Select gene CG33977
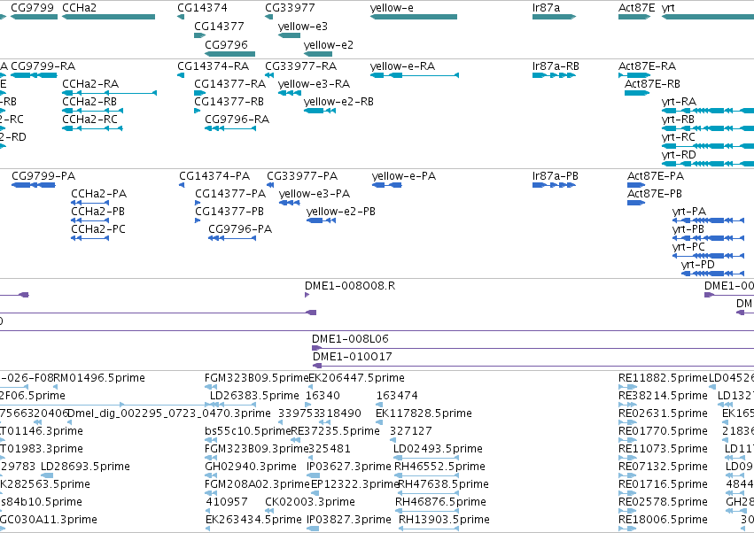Image resolution: width=754 pixels, height=533 pixels. (x=268, y=17)
